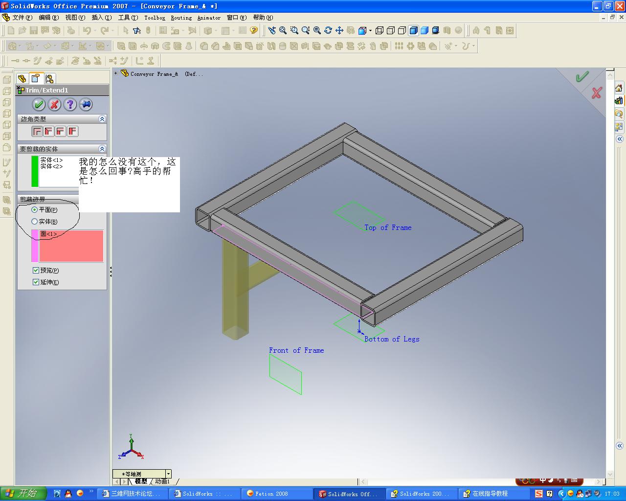Open the 编辑(E) menu
The image size is (626, 501).
(48, 18)
